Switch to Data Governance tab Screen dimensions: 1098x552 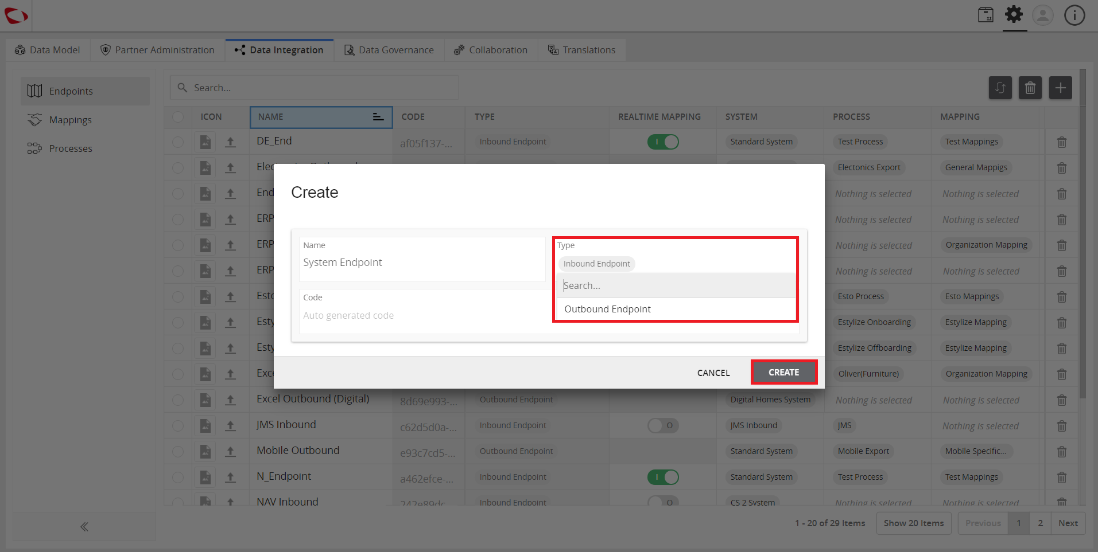389,50
